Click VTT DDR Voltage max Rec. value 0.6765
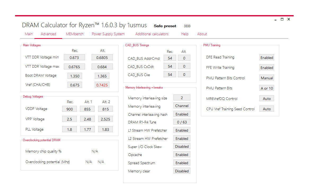The image size is (314, 184). (x=74, y=67)
